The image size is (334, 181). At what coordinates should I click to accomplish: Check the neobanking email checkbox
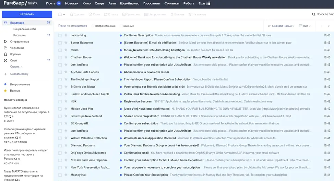click(60, 35)
